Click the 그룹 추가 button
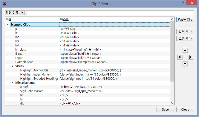The width and height of the screenshot is (199, 117). tap(185, 38)
